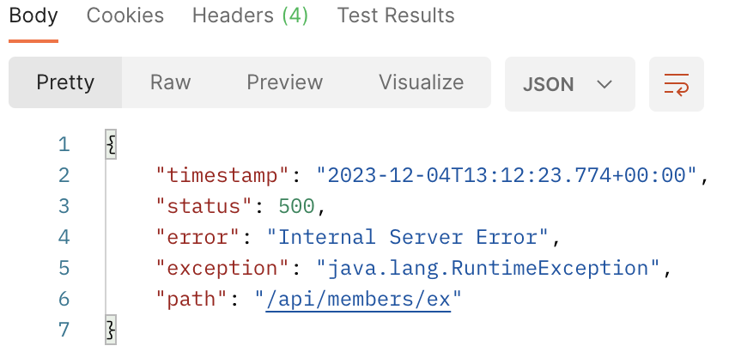
Task: Click the "timestamp" key
Action: pyautogui.click(x=223, y=175)
